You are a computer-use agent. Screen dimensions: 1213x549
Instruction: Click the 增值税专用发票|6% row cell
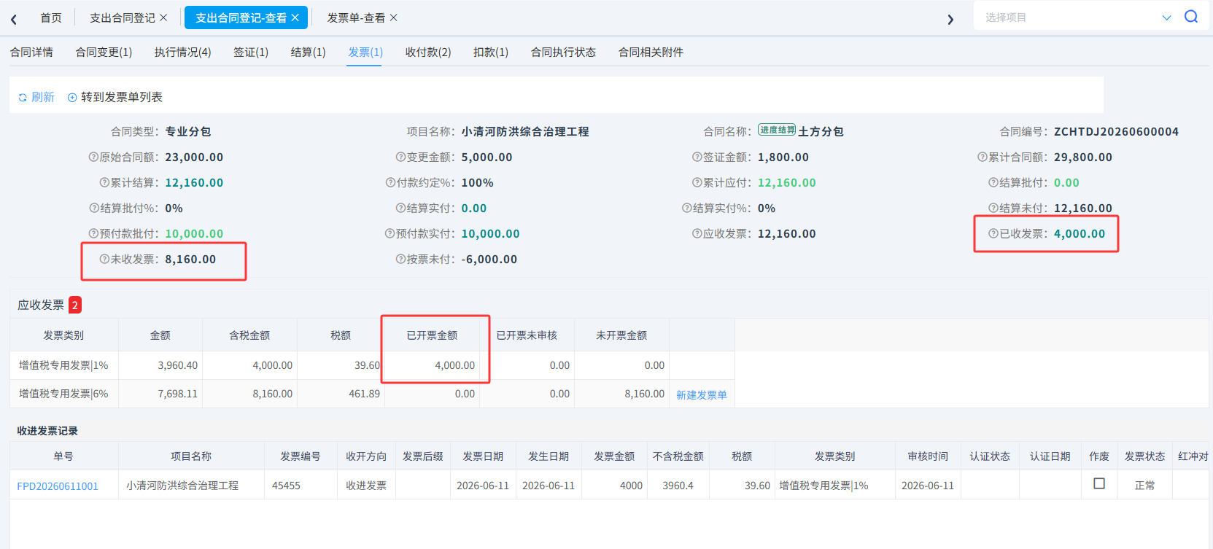click(x=63, y=394)
